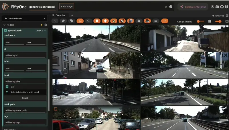
Task: Open the Discord community icon
Action: (218, 7)
